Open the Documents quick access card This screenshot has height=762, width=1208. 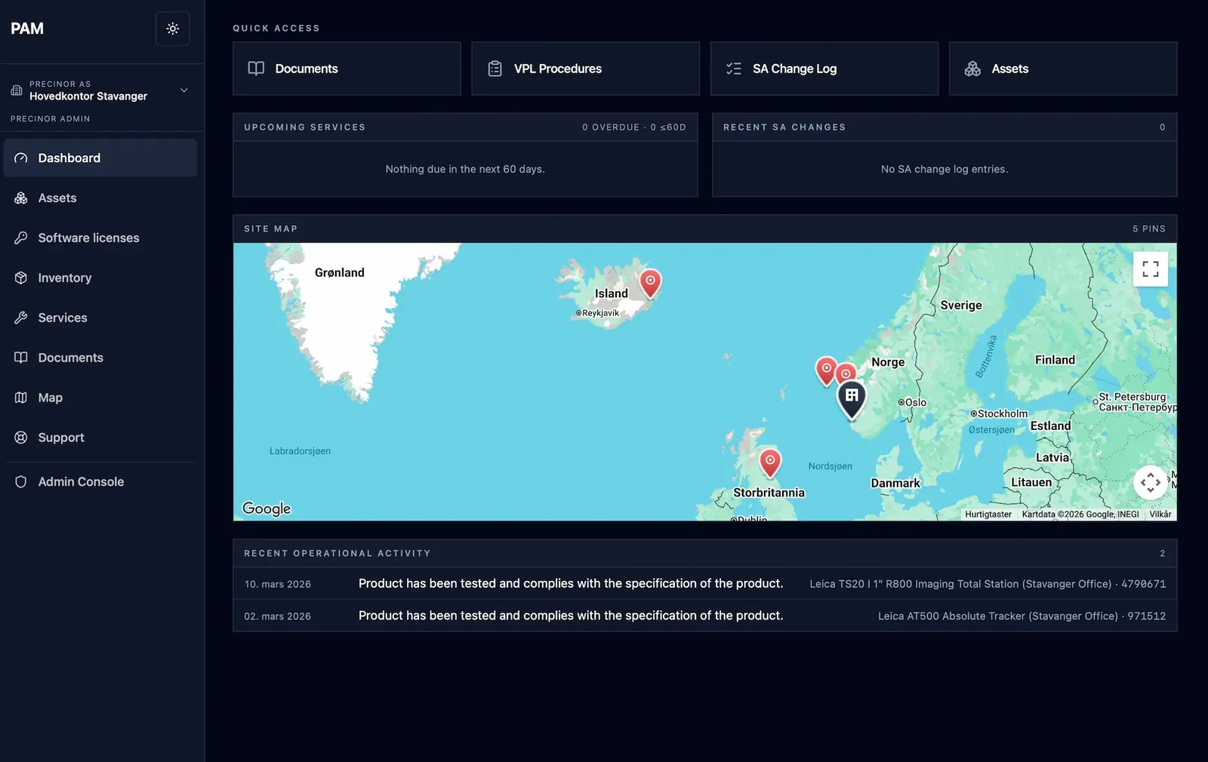347,69
